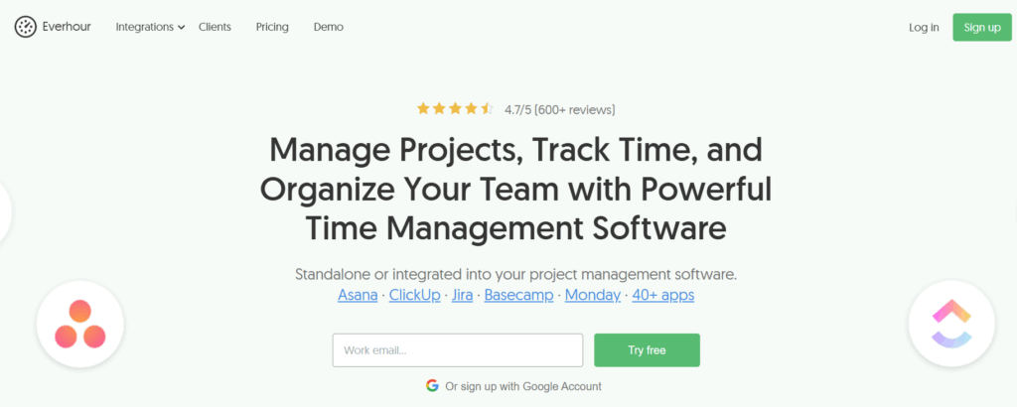Go to the Demo page
This screenshot has height=407, width=1017.
click(x=329, y=27)
